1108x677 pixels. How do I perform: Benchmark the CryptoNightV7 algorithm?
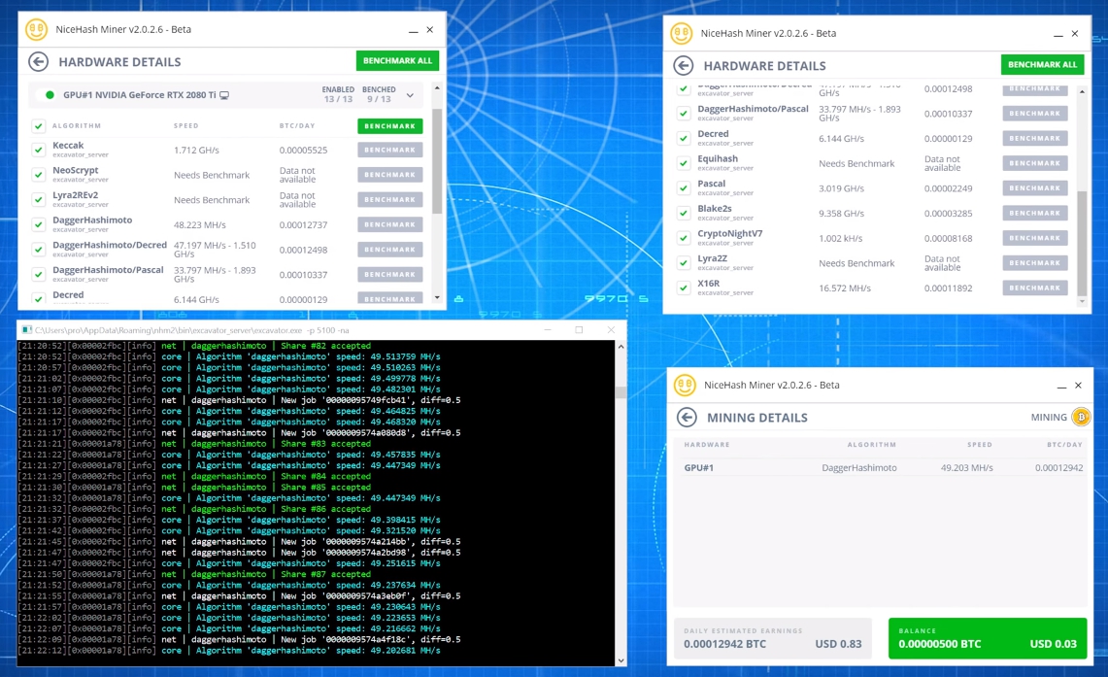(1035, 238)
